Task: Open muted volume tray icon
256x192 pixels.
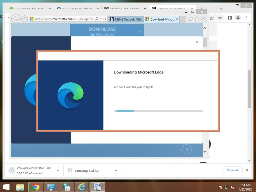Action: coord(232,187)
